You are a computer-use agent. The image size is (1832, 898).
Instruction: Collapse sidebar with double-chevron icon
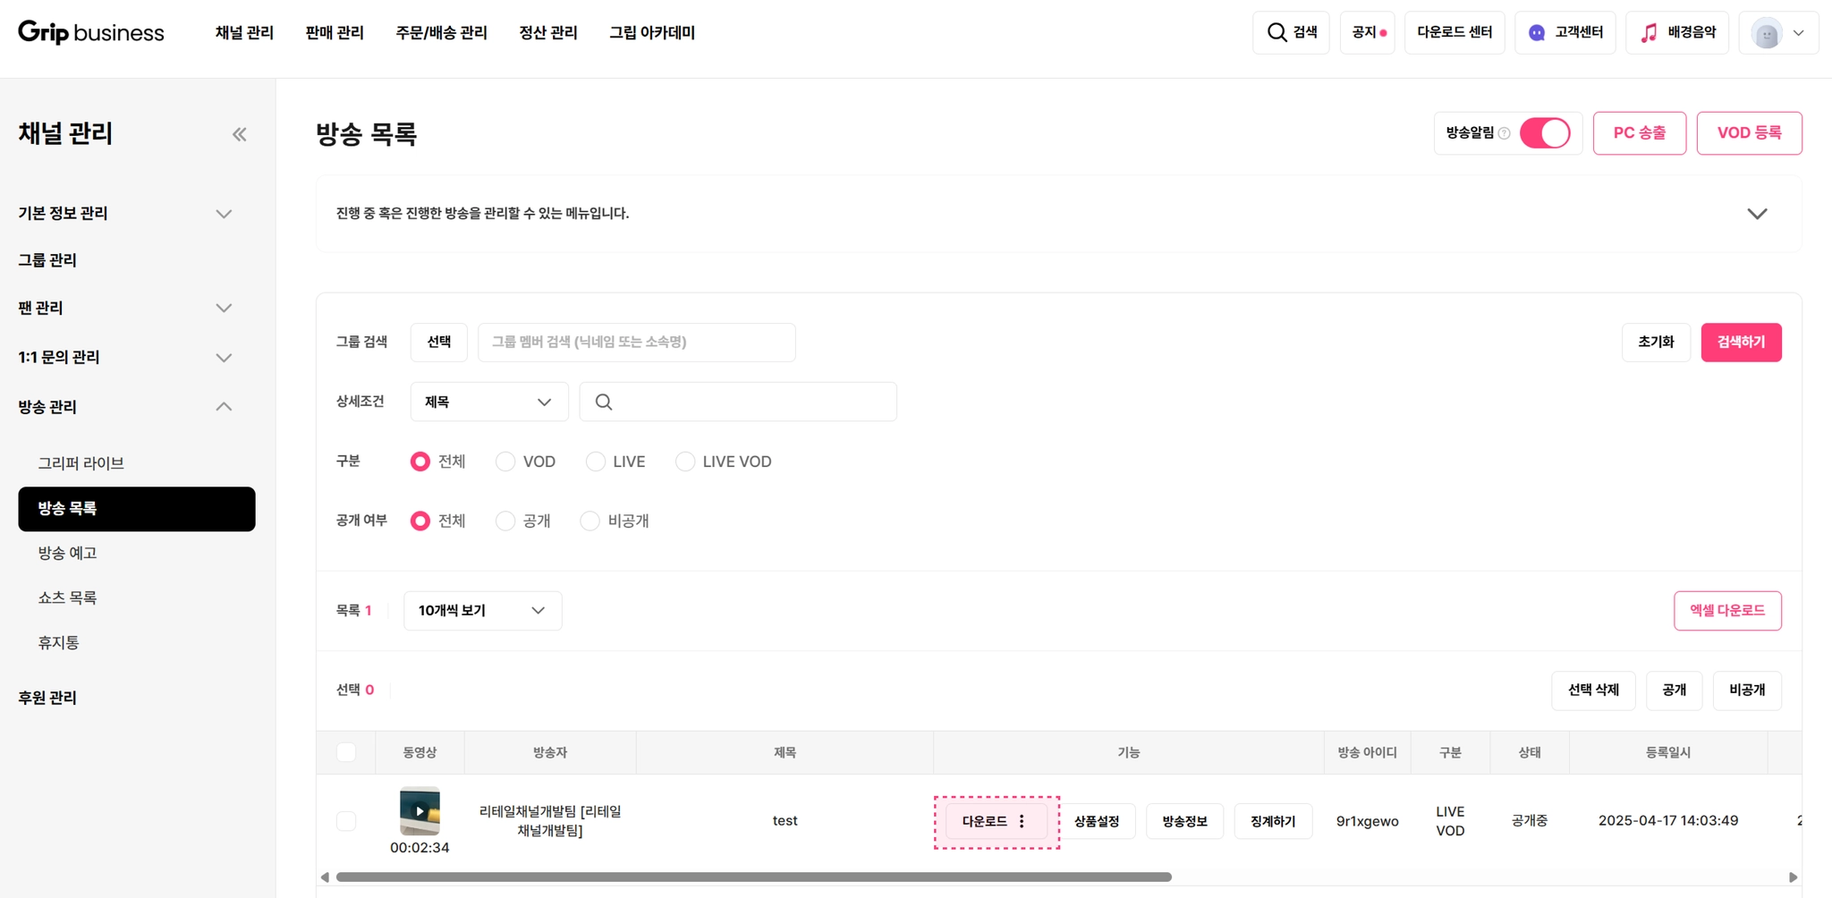[x=239, y=134]
